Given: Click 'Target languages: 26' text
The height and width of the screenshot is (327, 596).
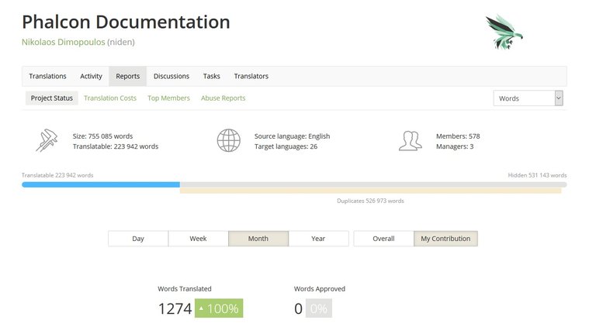Looking at the screenshot, I should pos(286,146).
